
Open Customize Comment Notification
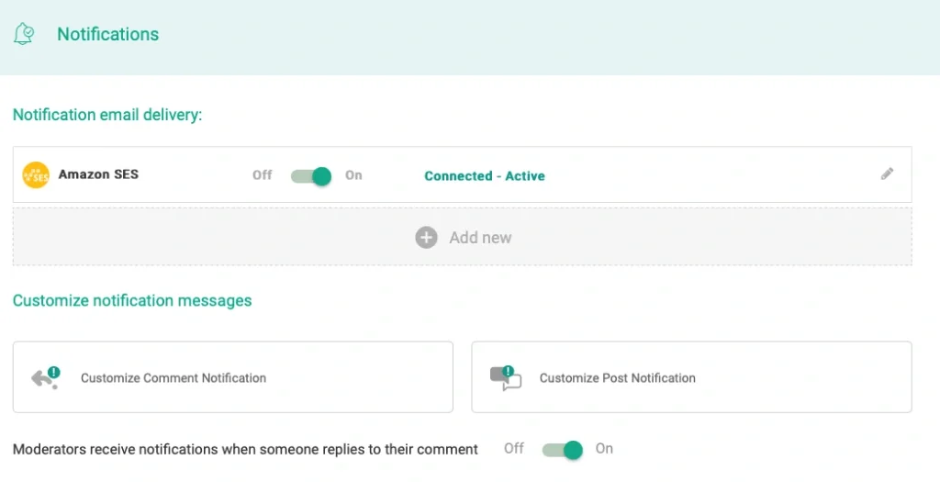pyautogui.click(x=173, y=377)
